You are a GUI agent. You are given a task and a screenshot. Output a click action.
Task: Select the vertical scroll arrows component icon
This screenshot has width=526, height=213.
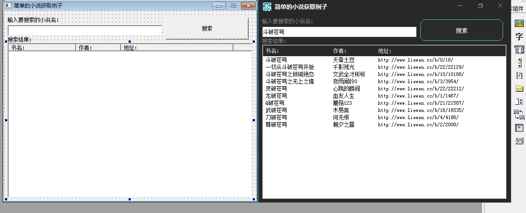[x=519, y=63]
